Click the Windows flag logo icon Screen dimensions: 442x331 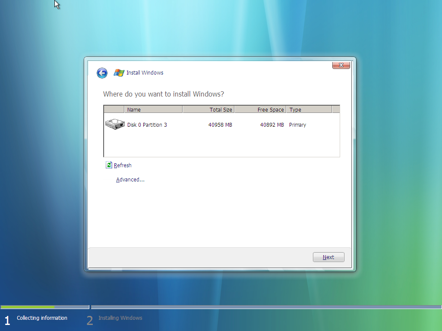coord(119,73)
